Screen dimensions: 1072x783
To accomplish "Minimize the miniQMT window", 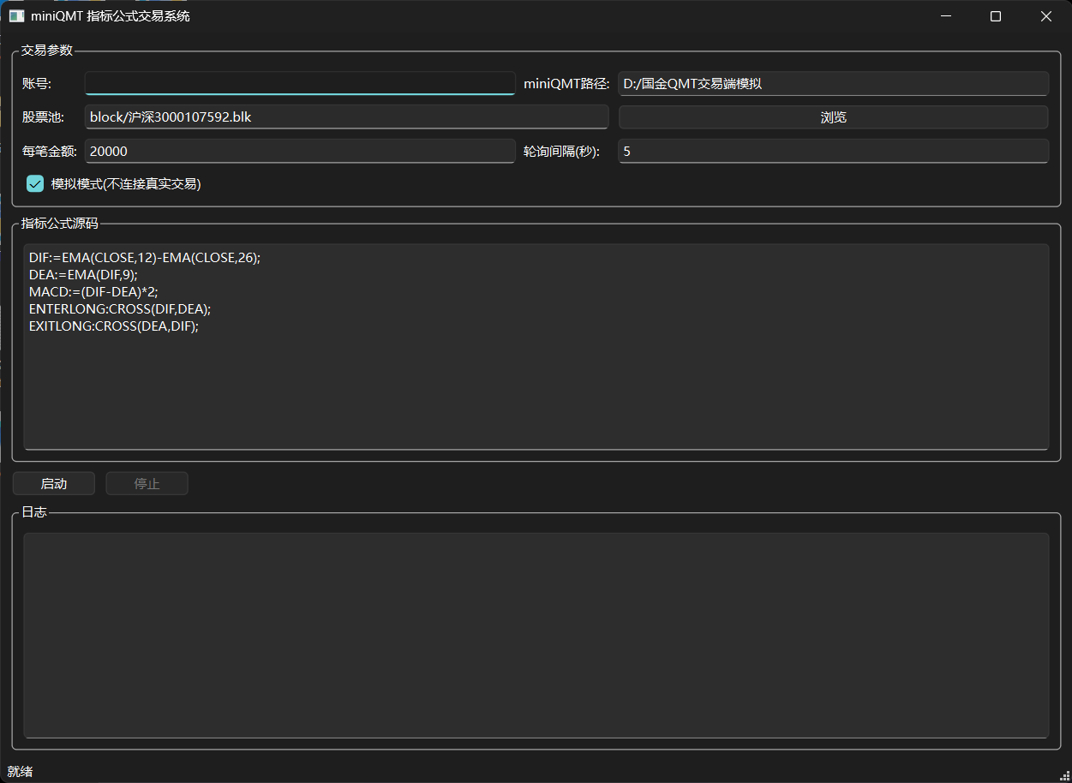I will [x=946, y=16].
